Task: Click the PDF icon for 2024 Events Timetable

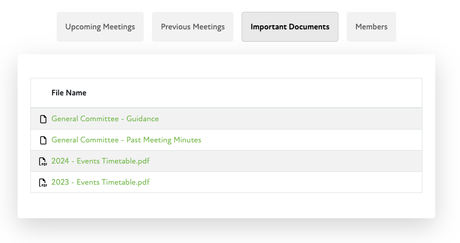Action: click(43, 161)
